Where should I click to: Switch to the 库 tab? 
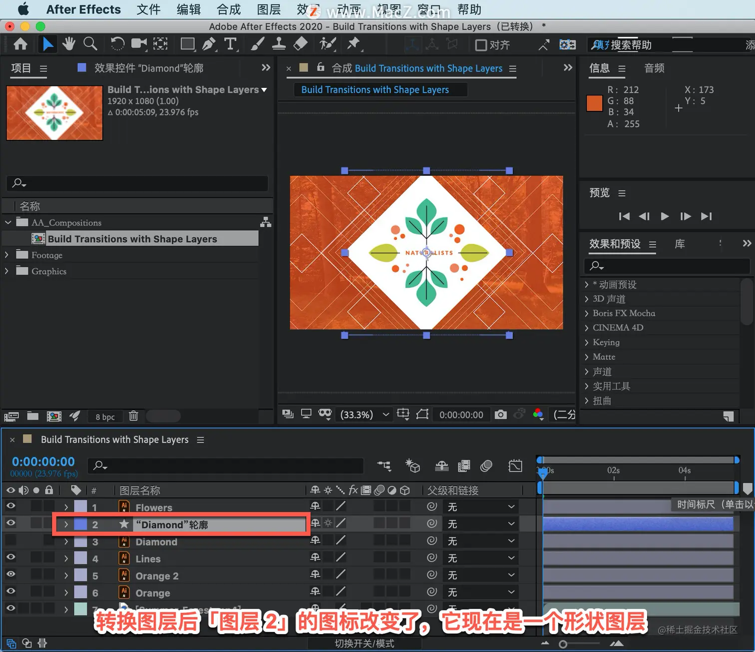pos(680,244)
